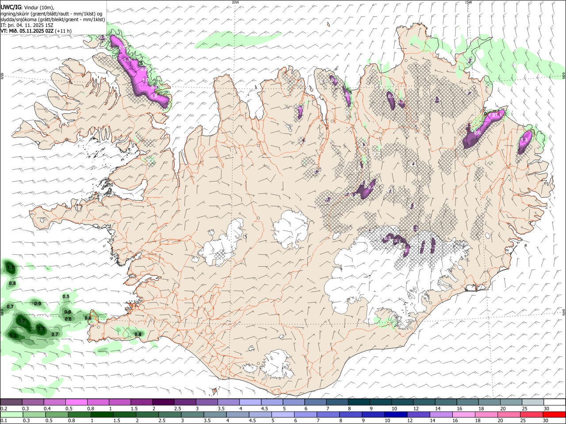Click the 25 label on lower legend

tap(524, 421)
